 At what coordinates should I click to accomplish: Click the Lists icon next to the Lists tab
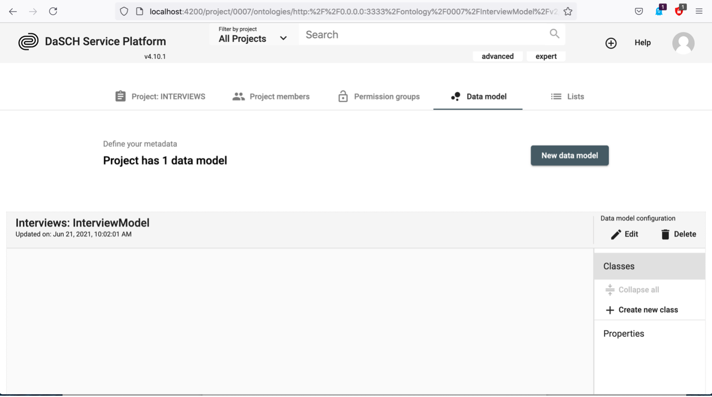[x=556, y=96]
